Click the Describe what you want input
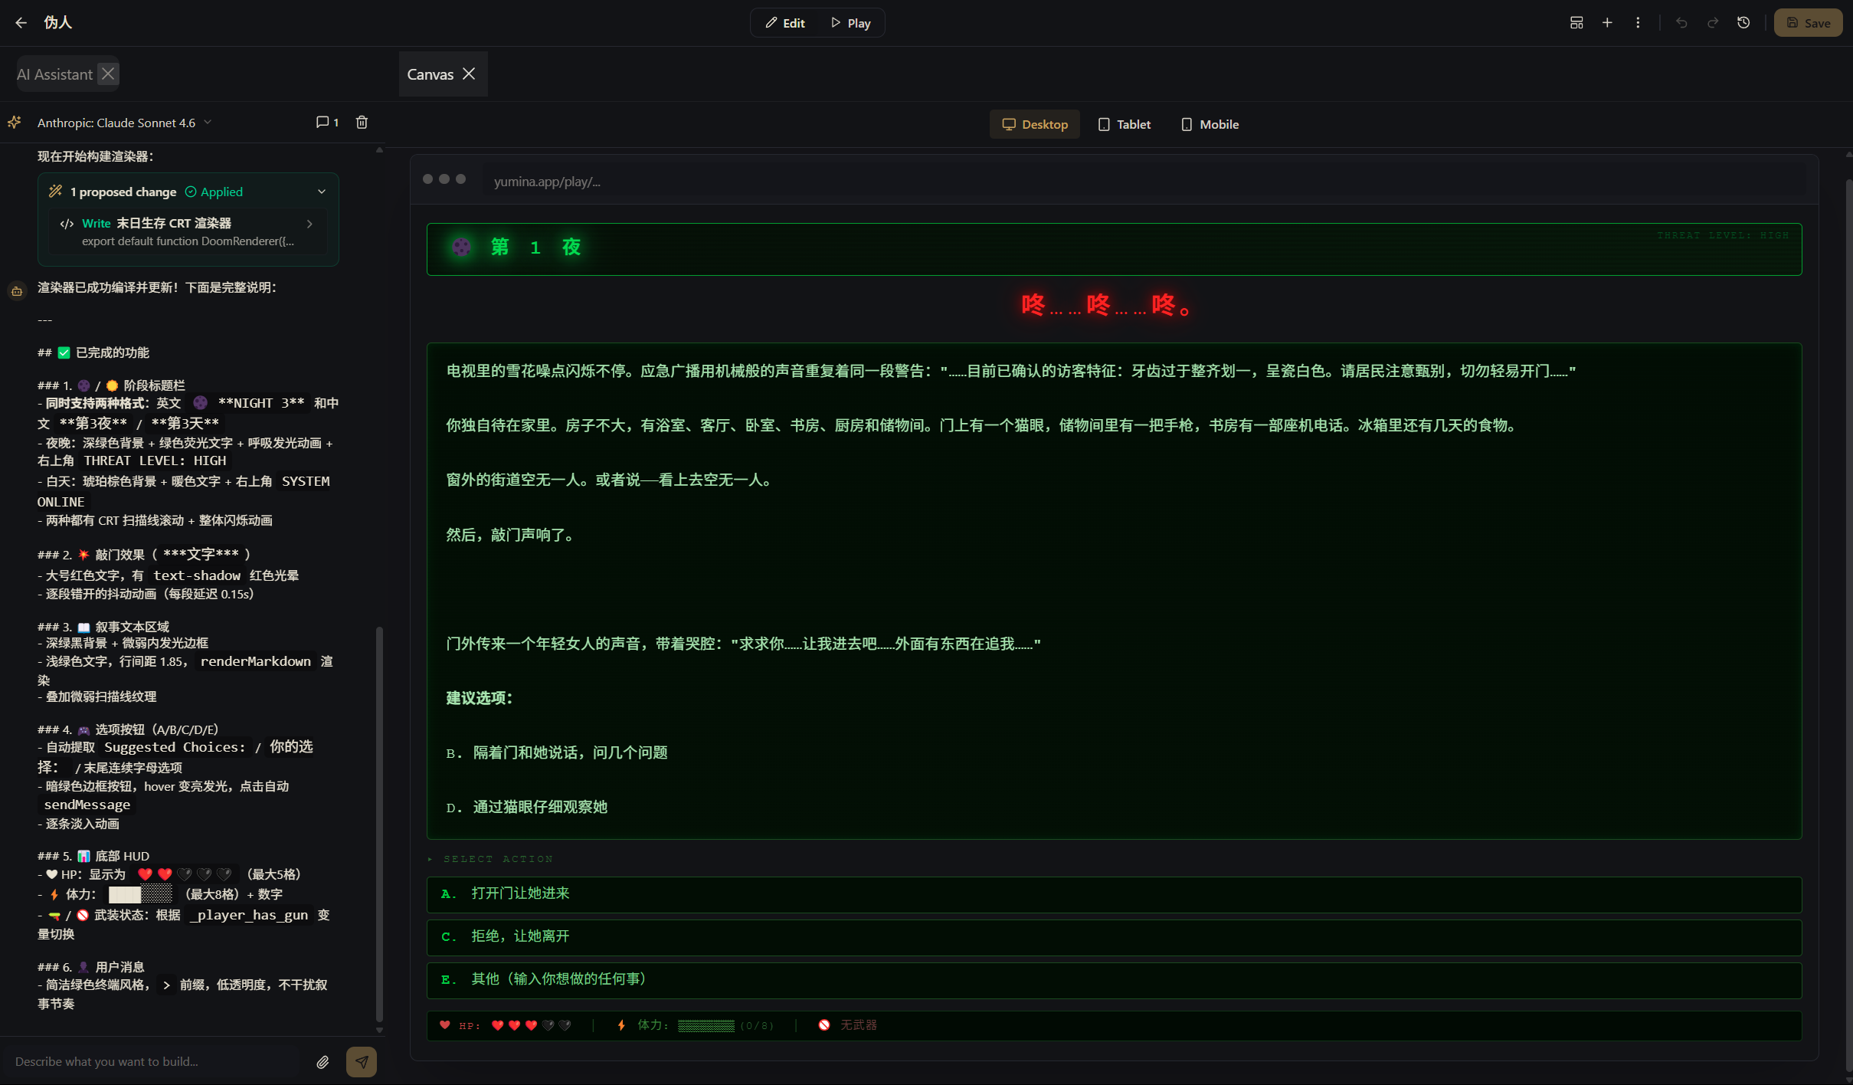 point(153,1062)
